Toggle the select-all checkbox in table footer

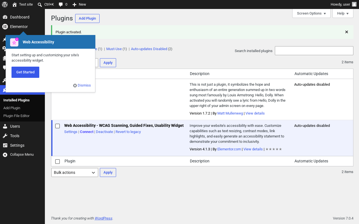pyautogui.click(x=57, y=162)
